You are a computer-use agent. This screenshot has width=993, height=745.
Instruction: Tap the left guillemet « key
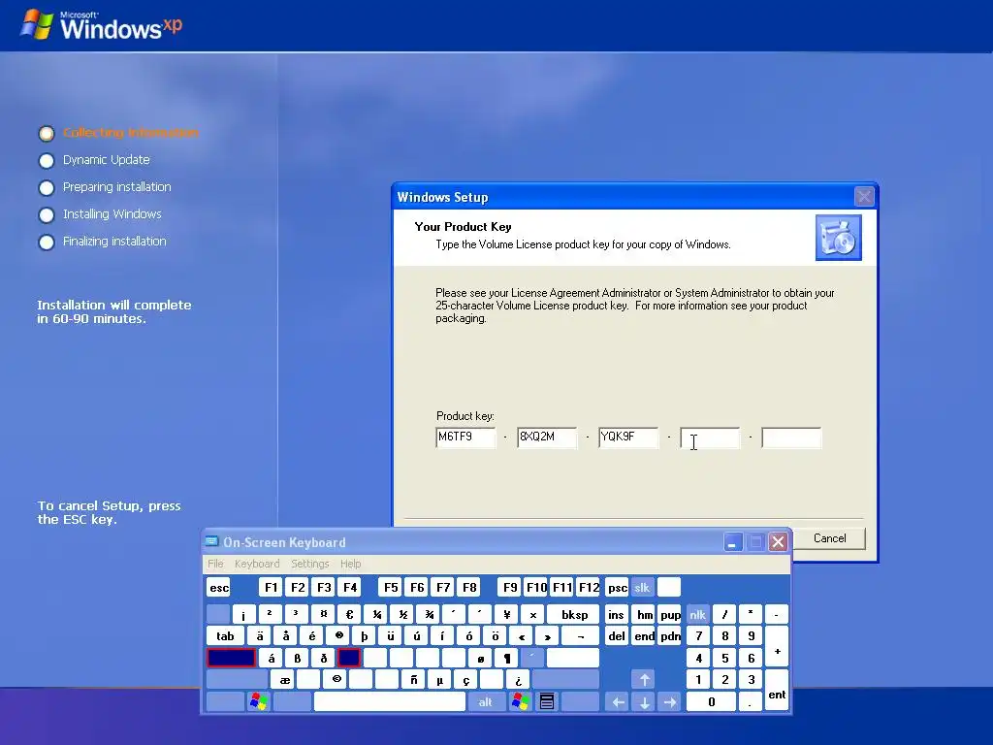(x=521, y=636)
